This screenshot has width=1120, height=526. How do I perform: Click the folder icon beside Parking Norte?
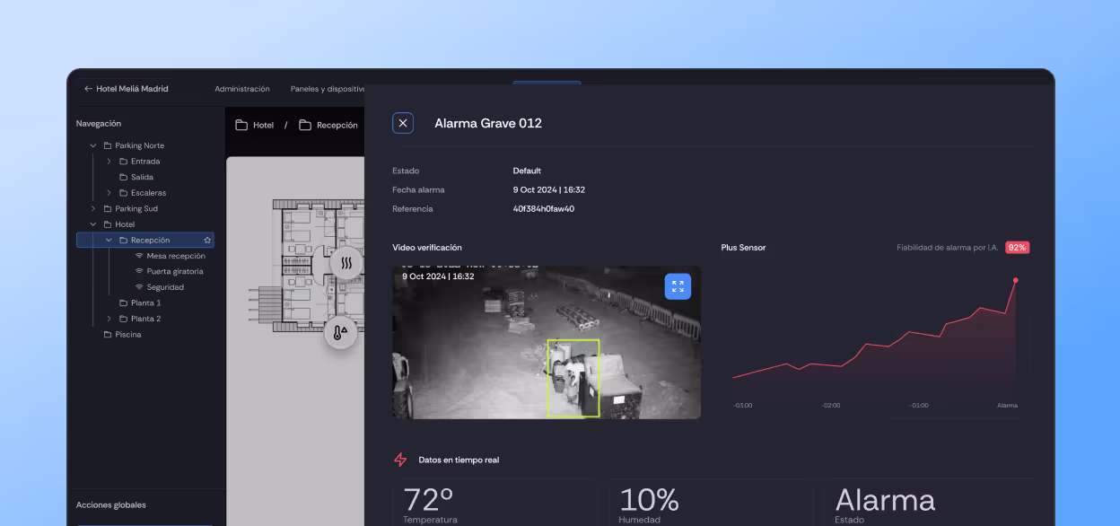[x=108, y=145]
